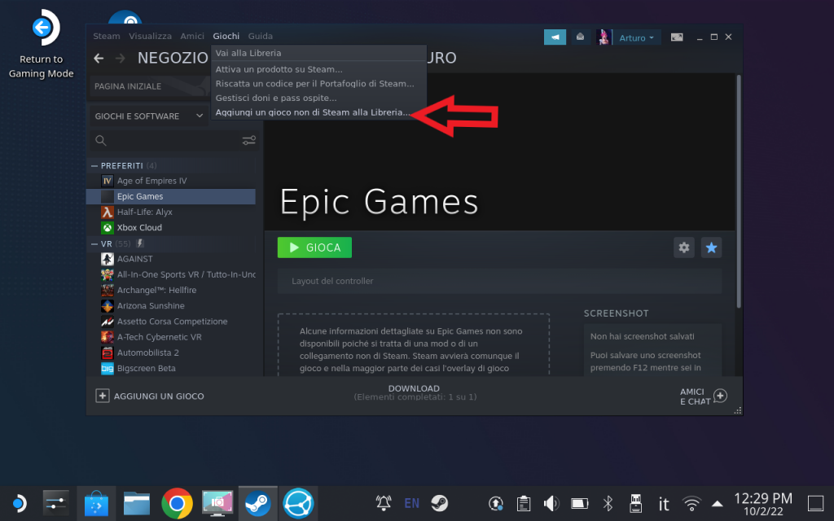Click the Steam icon in system tray
The image size is (834, 521).
point(439,503)
